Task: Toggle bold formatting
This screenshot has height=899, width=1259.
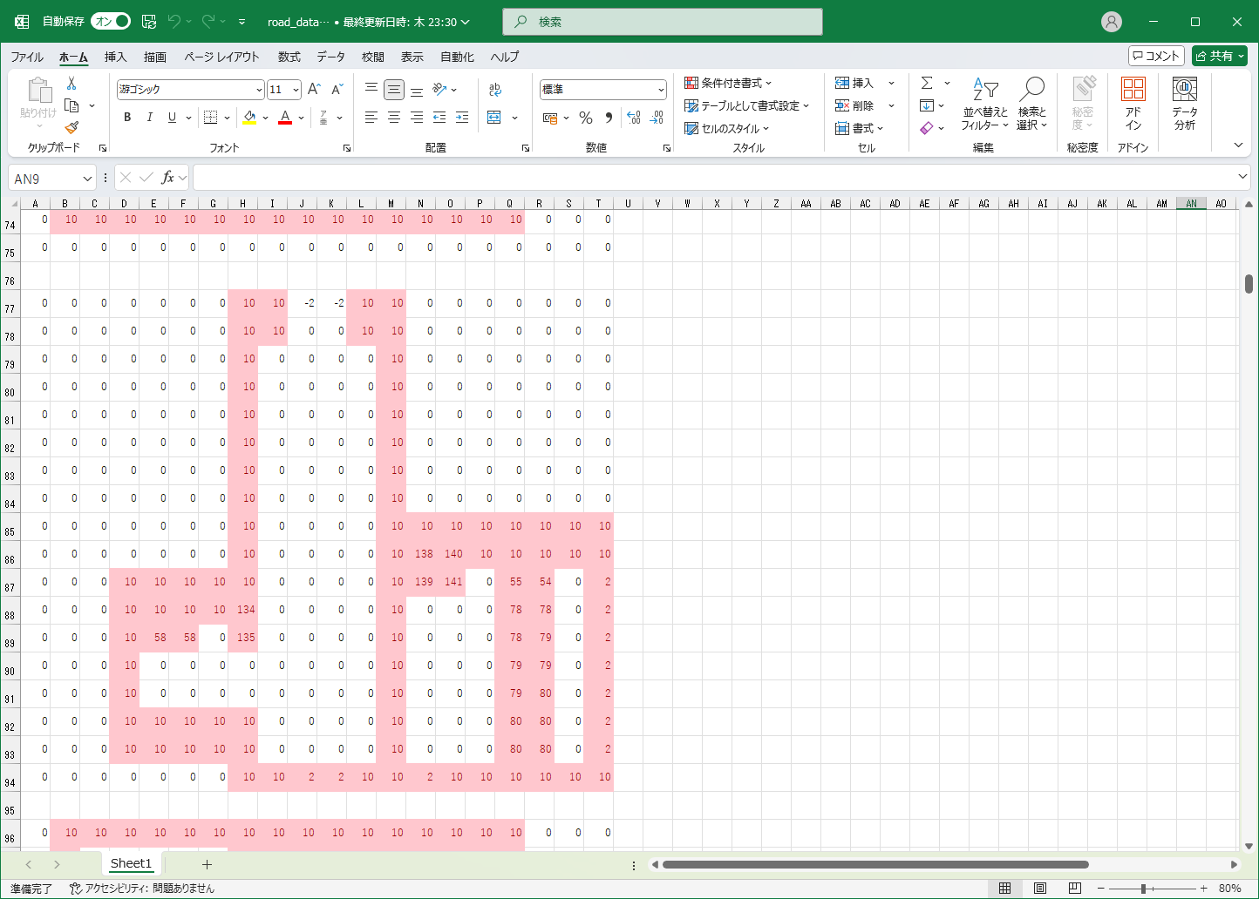Action: [x=127, y=118]
